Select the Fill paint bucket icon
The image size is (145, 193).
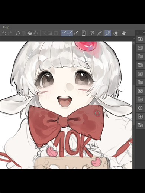click(x=30, y=33)
